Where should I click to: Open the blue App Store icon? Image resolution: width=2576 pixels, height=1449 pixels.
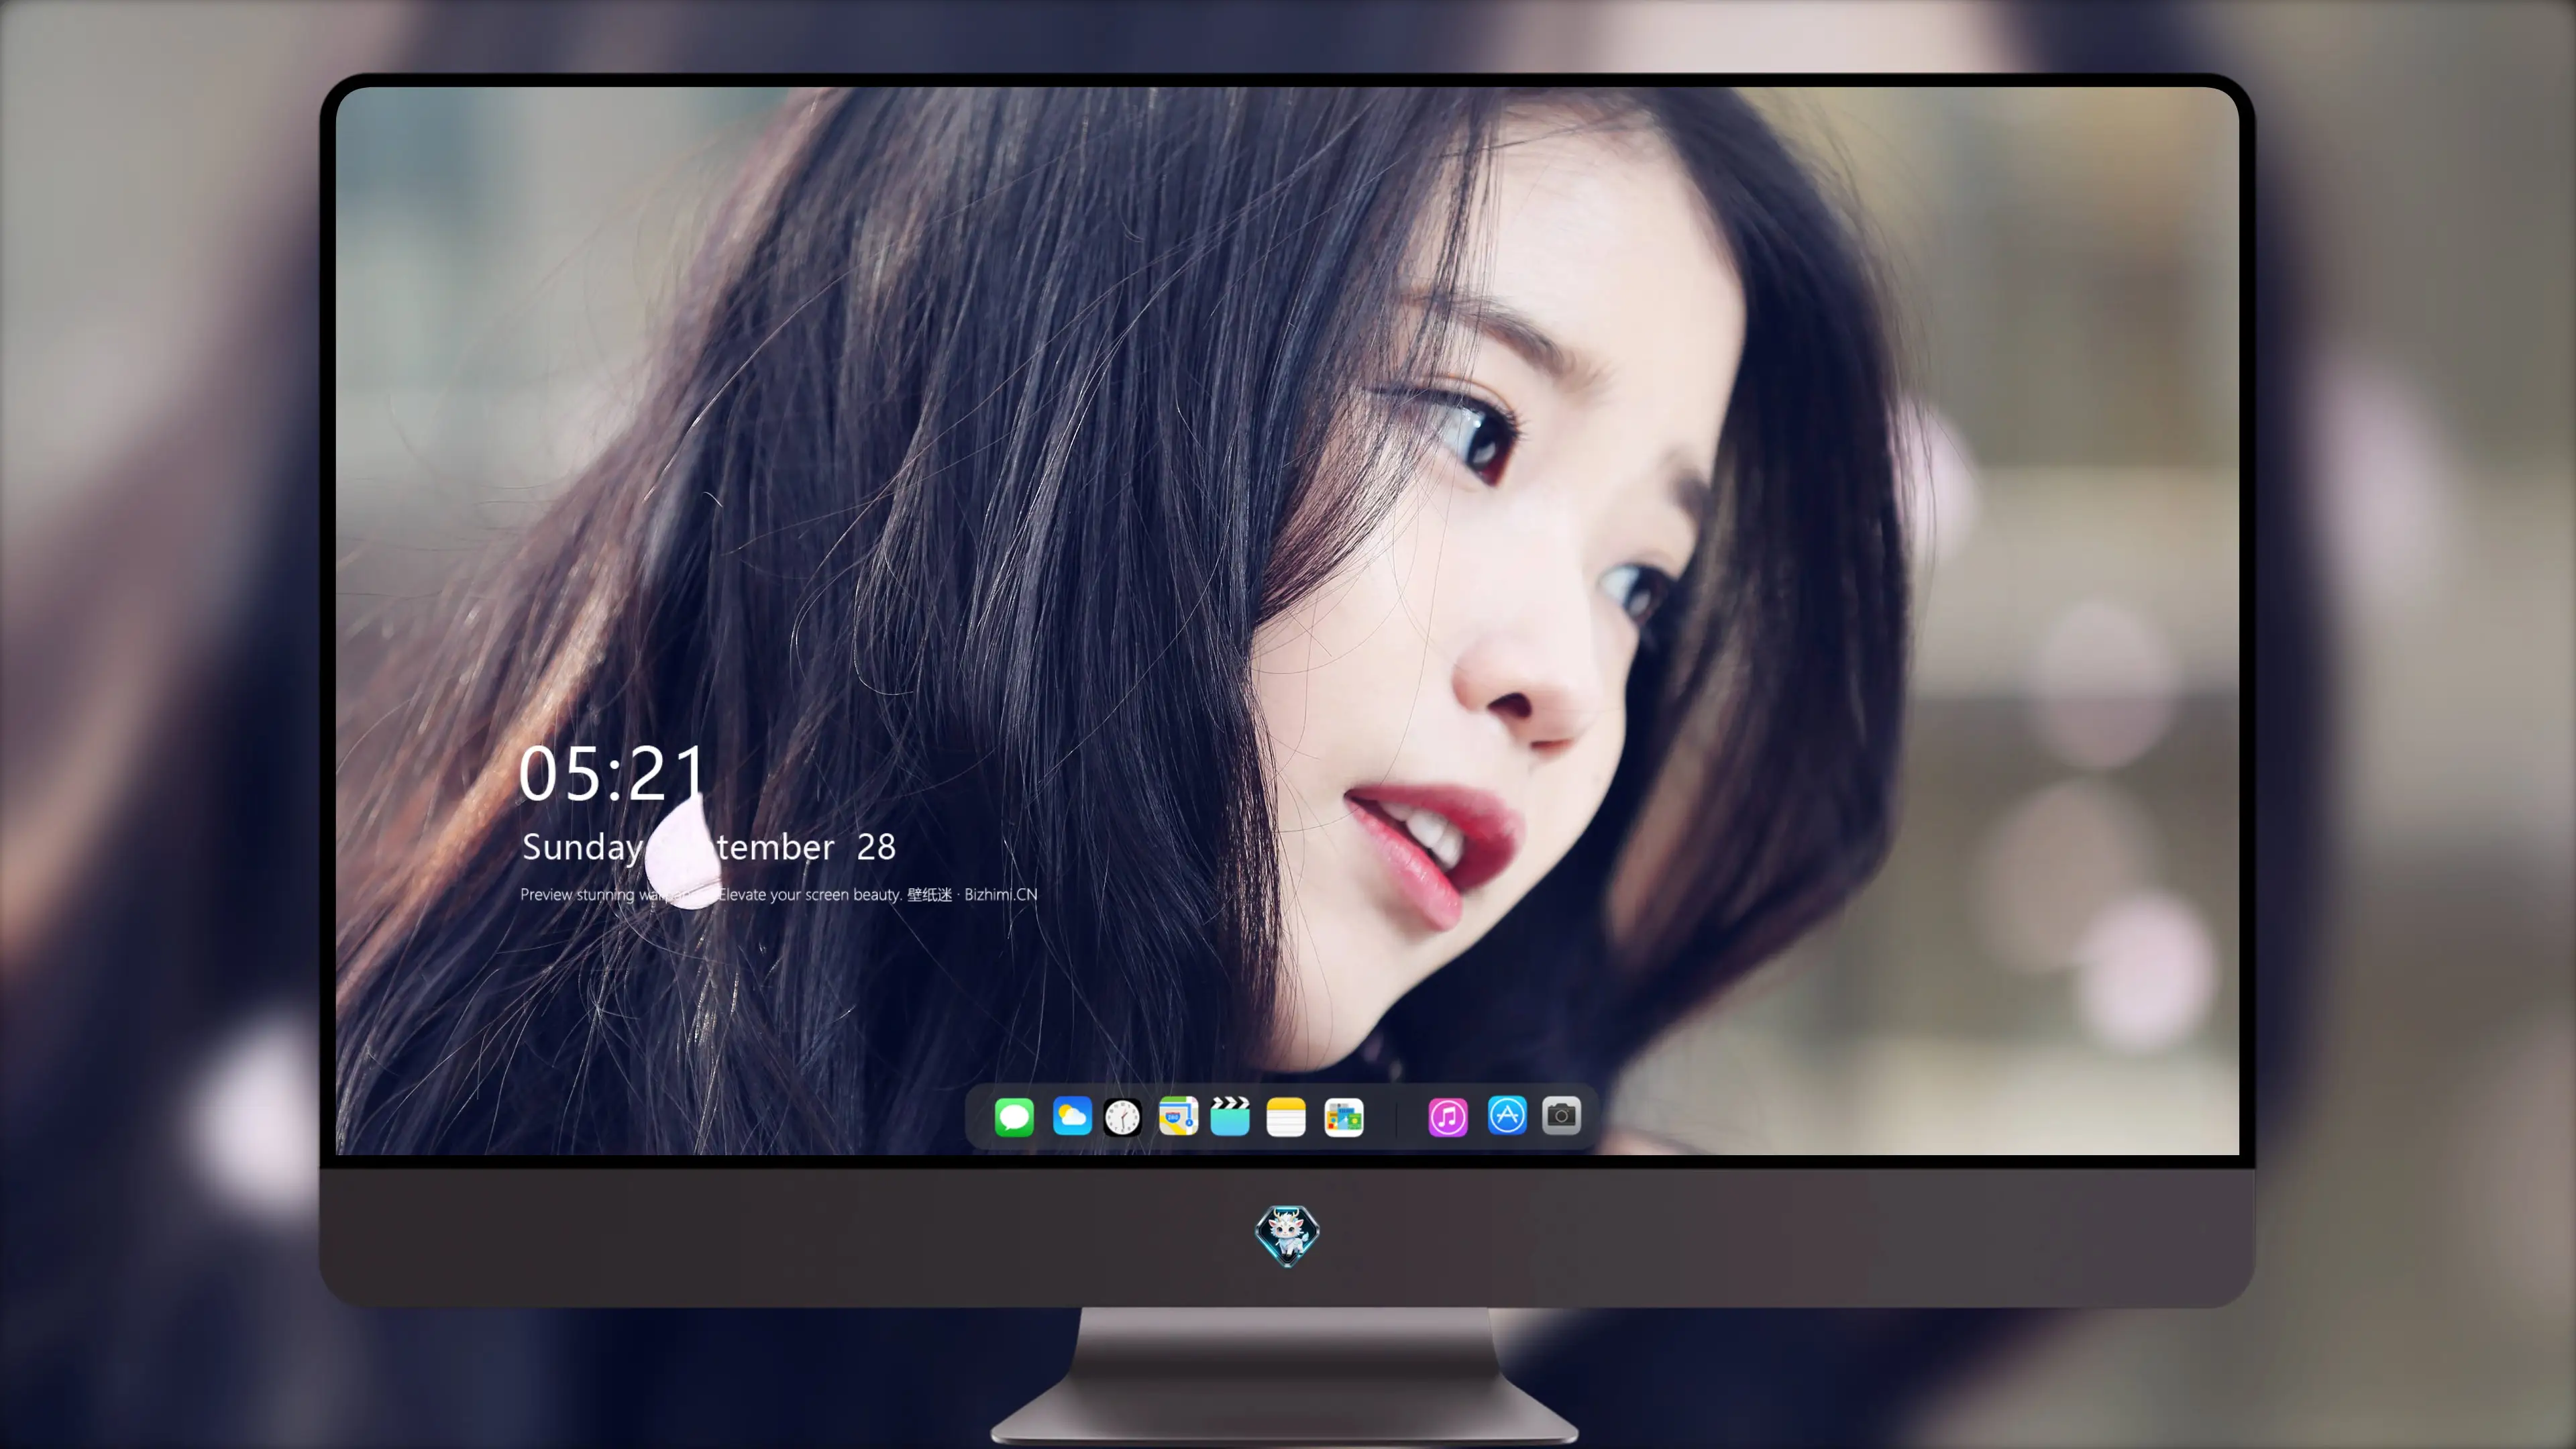point(1507,1115)
